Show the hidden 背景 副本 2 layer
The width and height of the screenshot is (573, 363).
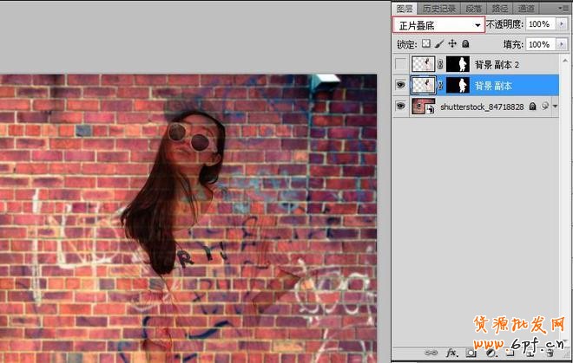coord(400,64)
